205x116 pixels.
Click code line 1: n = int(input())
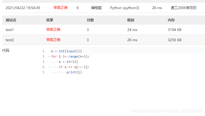tap(66, 51)
